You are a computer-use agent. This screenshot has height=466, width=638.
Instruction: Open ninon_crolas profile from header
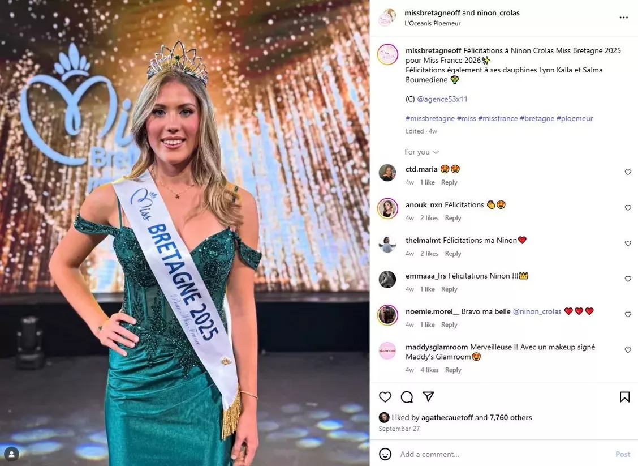498,13
